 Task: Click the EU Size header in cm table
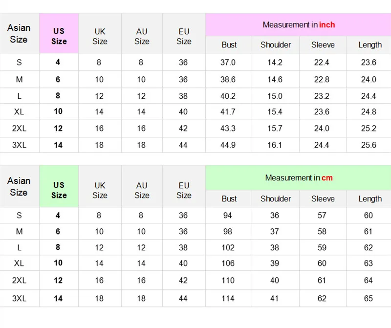pos(184,190)
